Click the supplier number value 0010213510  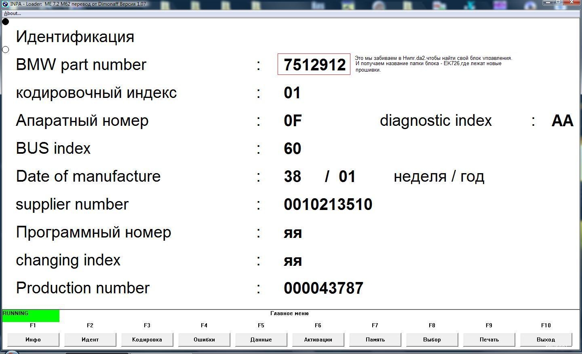tap(328, 204)
